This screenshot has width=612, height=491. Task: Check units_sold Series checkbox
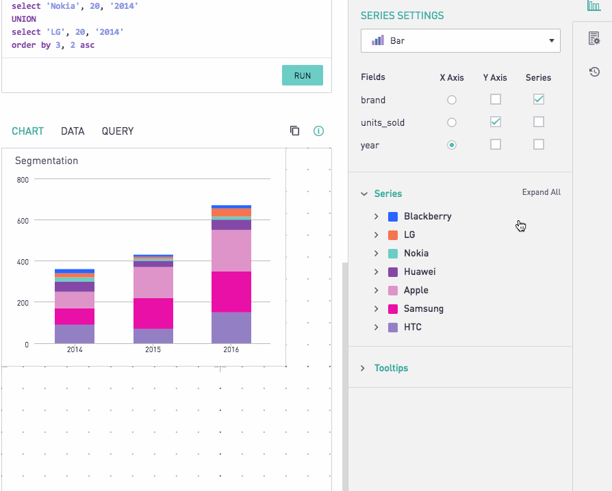click(538, 122)
